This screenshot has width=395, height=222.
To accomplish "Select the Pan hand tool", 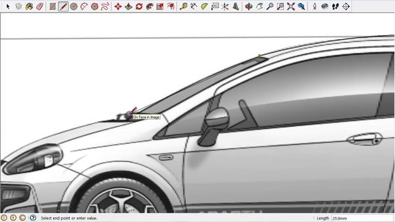I will [x=259, y=7].
